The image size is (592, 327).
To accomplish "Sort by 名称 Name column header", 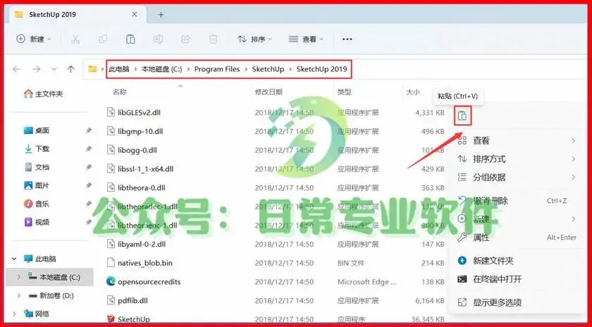I will (120, 92).
